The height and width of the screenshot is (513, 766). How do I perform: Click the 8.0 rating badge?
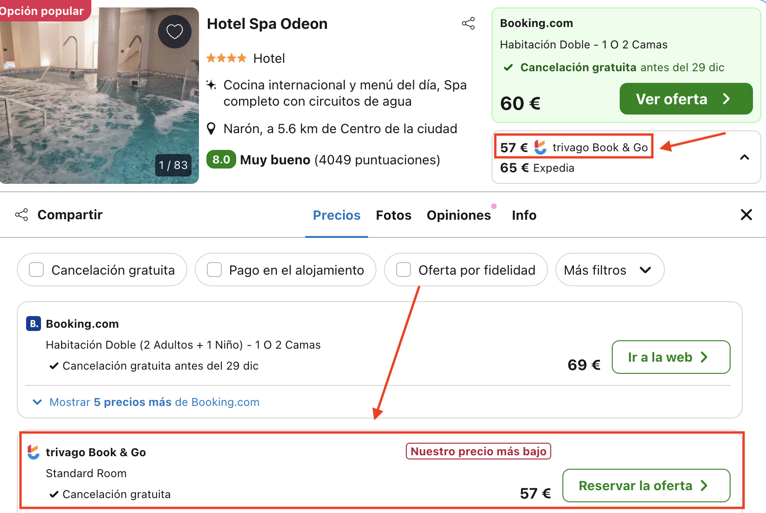coord(221,159)
